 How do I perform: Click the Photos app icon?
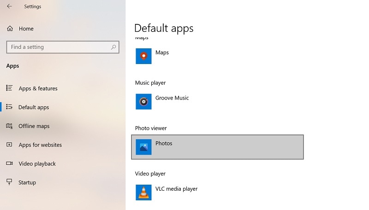[143, 147]
